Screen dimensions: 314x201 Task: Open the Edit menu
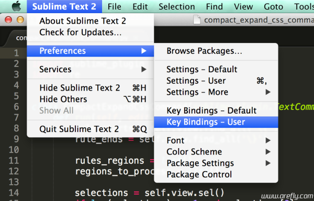click(x=140, y=6)
